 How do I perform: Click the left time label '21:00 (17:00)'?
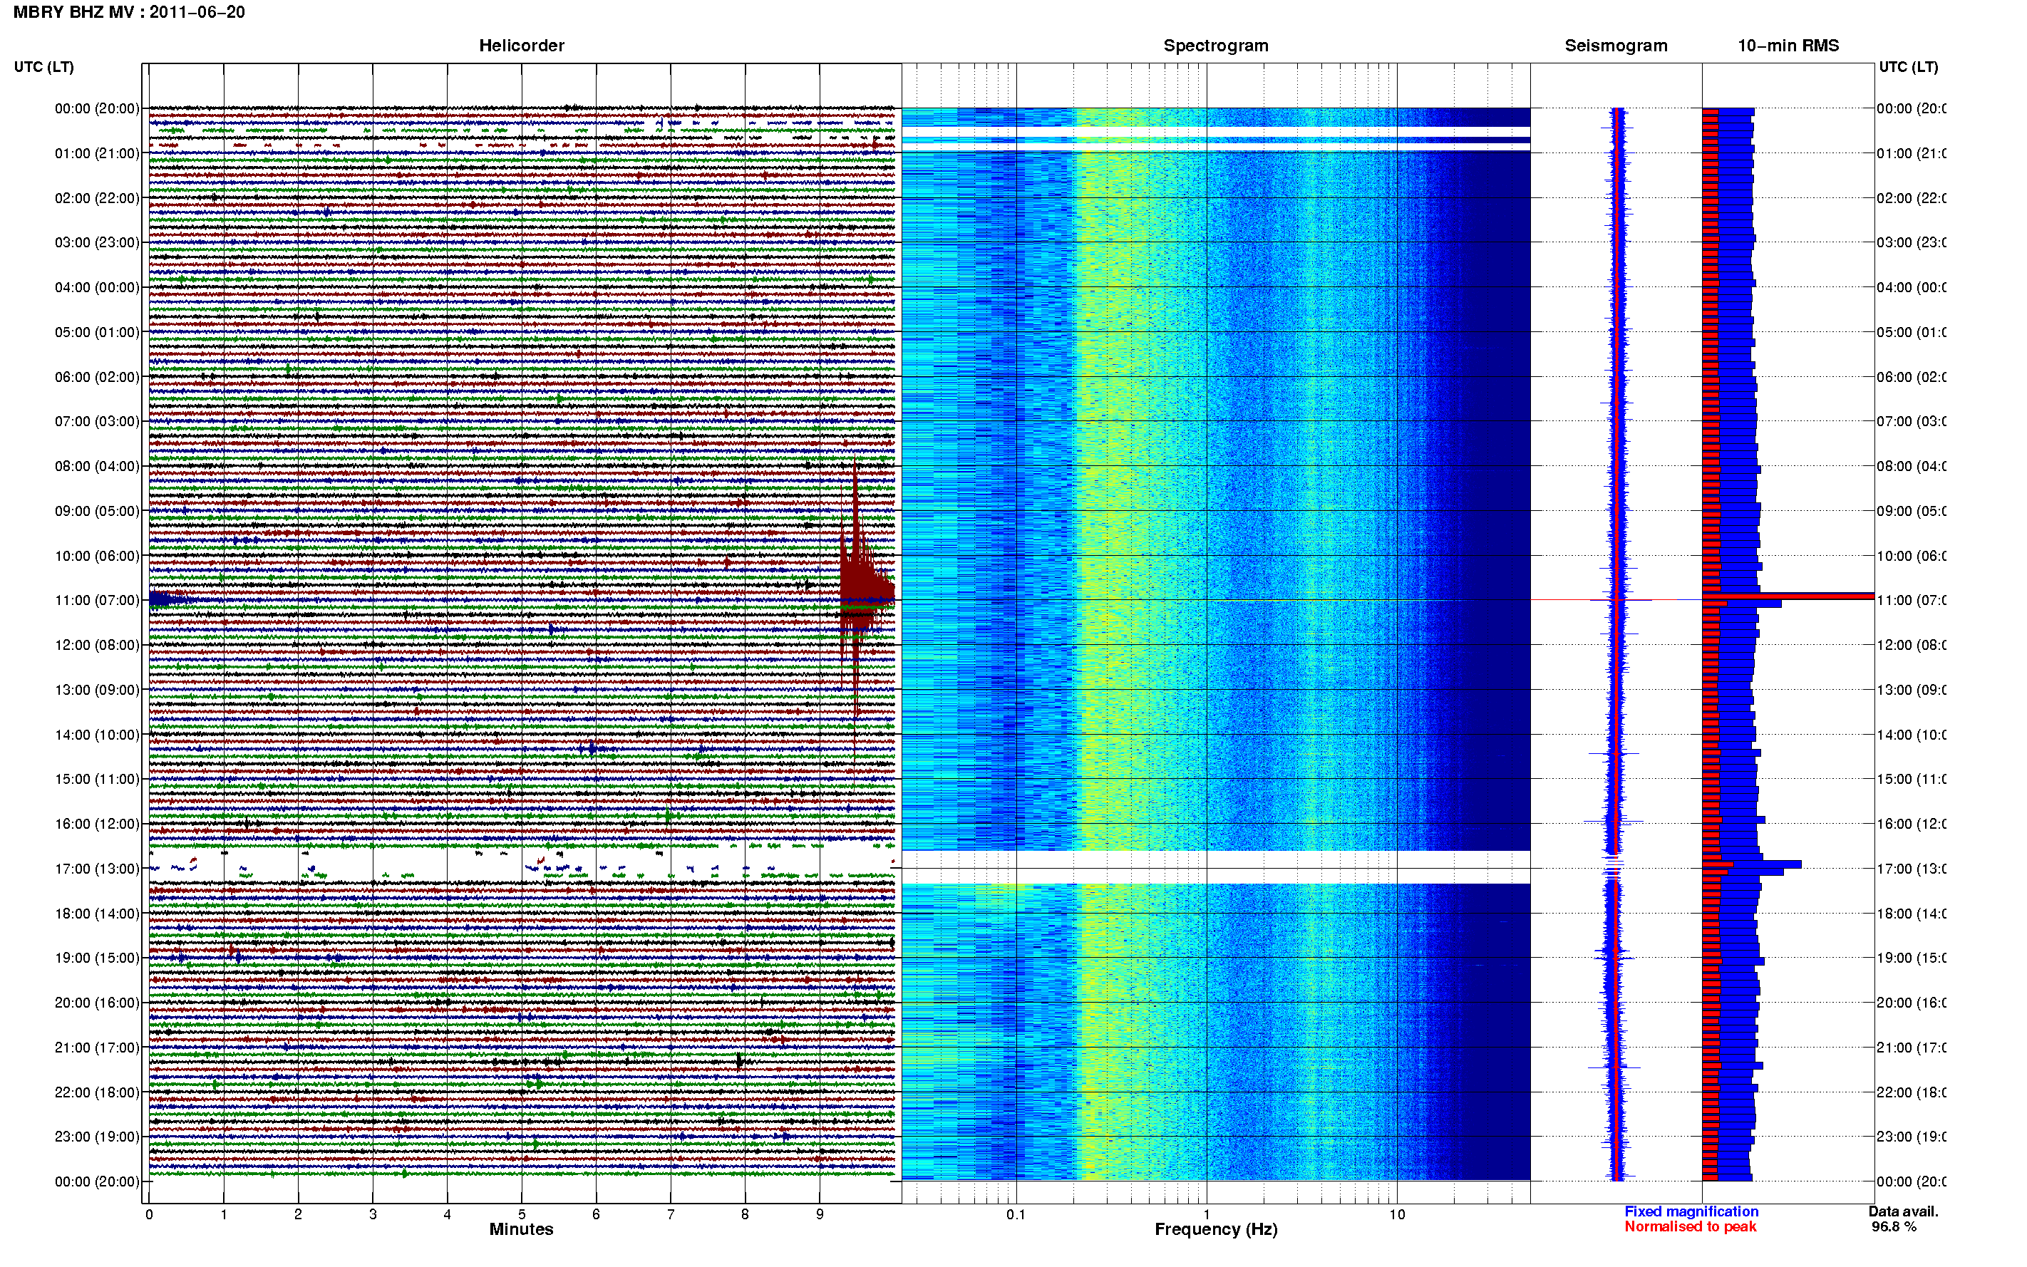pyautogui.click(x=97, y=1048)
